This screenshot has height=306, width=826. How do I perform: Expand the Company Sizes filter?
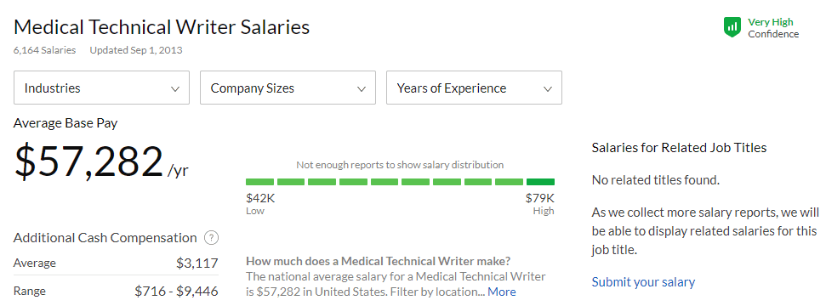[x=288, y=88]
